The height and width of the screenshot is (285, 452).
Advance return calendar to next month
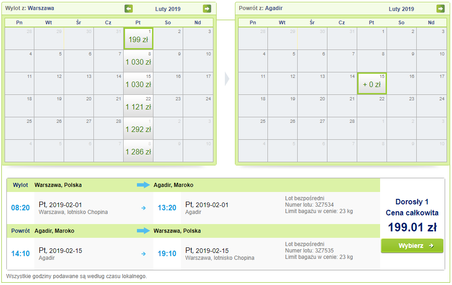441,9
